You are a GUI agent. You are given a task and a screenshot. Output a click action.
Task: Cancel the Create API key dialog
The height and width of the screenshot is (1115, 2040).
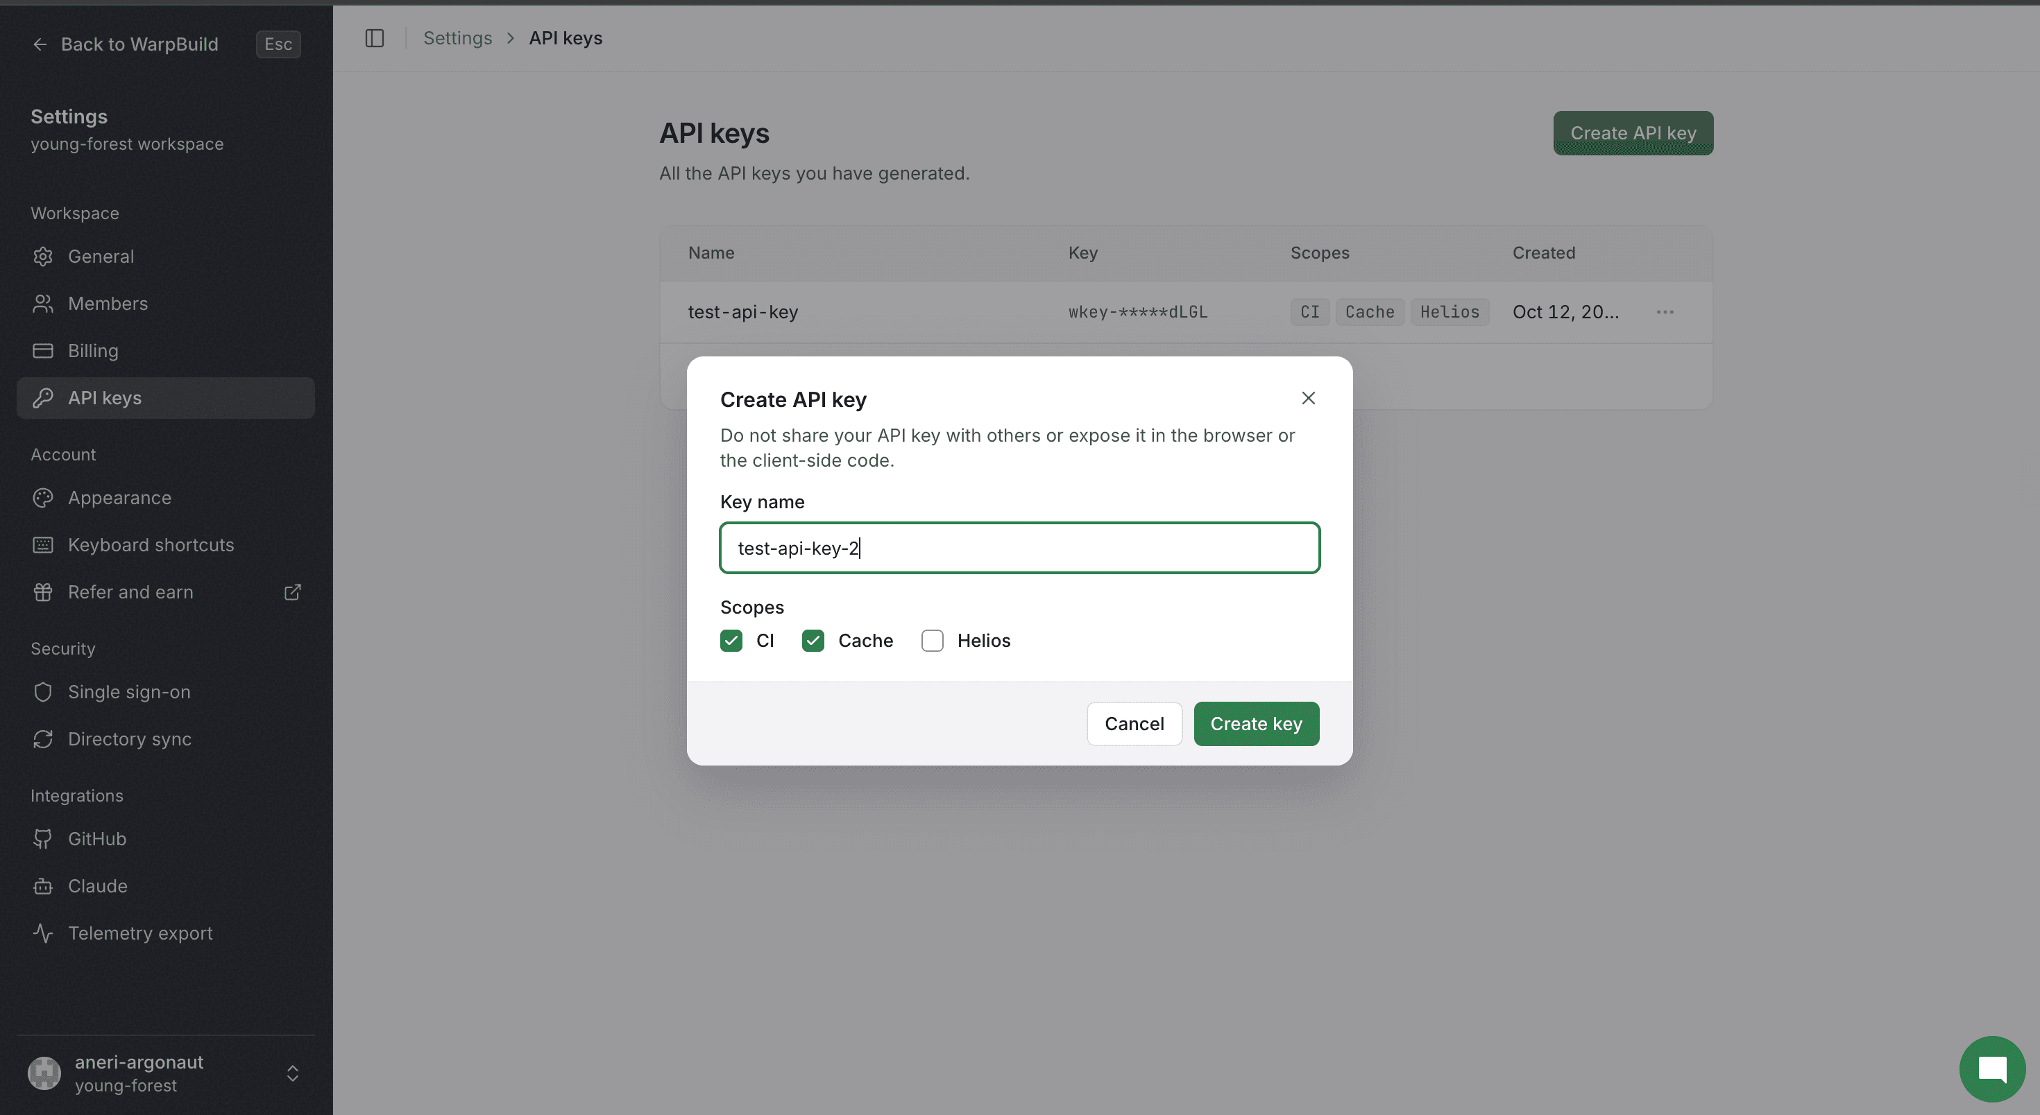tap(1134, 723)
